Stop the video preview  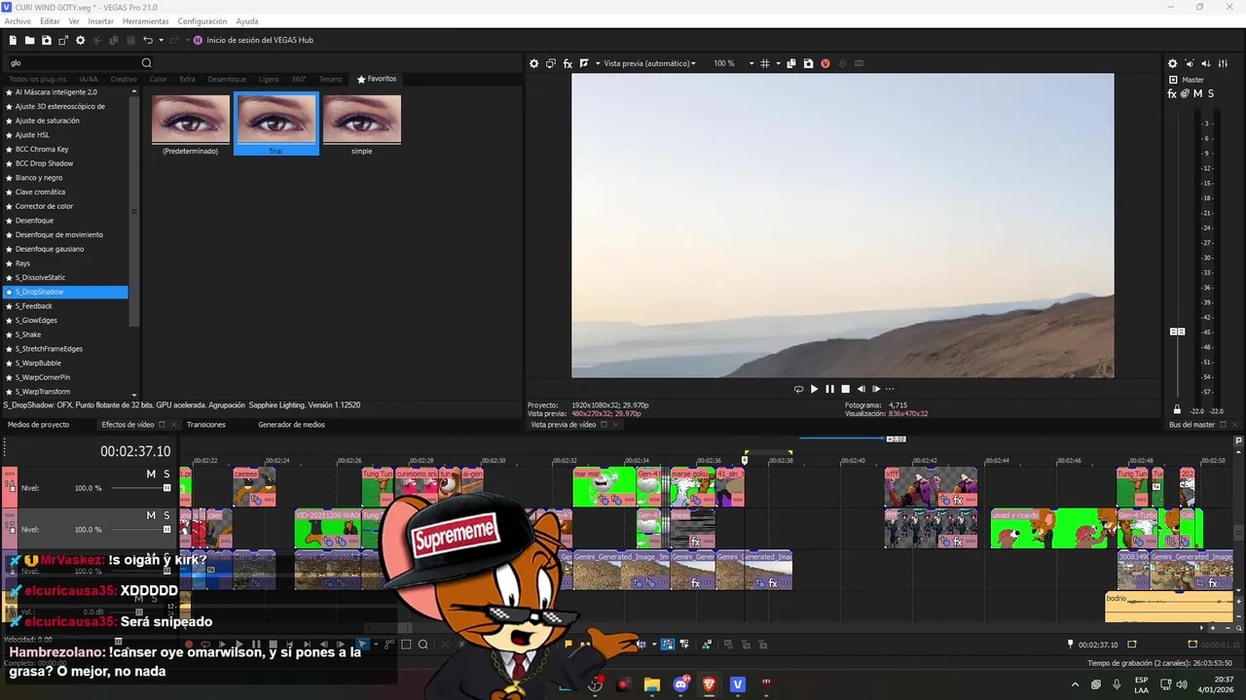(845, 389)
